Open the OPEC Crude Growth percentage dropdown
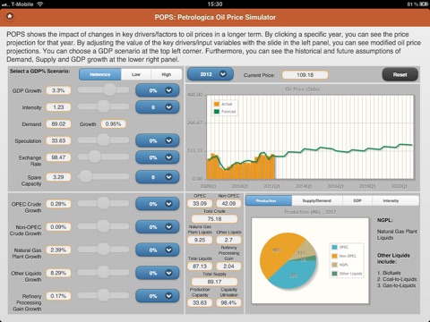Screen dimensions: 430x322 tap(158, 204)
